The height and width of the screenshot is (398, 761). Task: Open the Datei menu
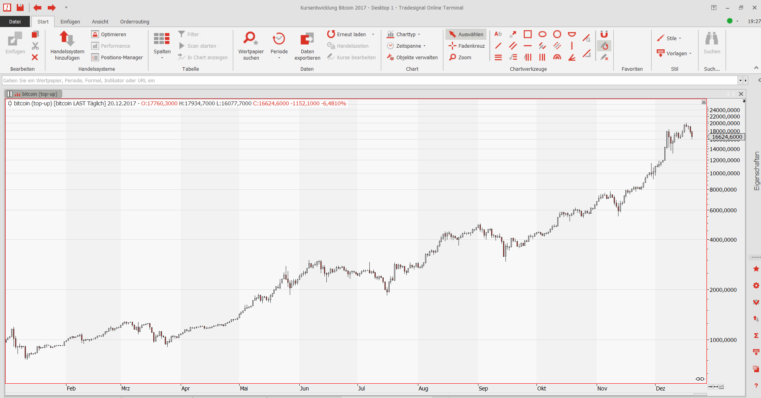click(x=15, y=21)
